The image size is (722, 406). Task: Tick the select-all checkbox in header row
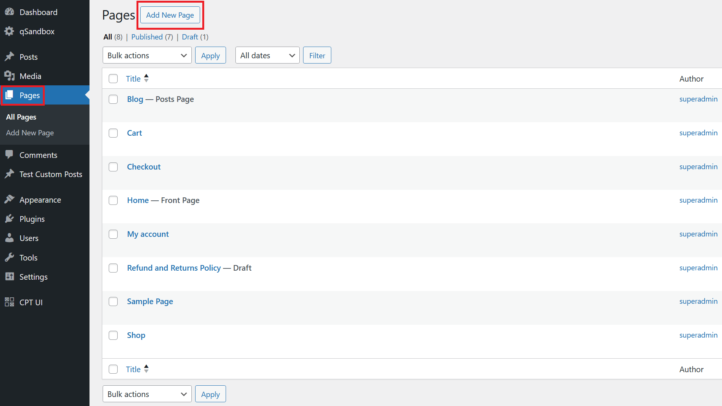pos(113,79)
